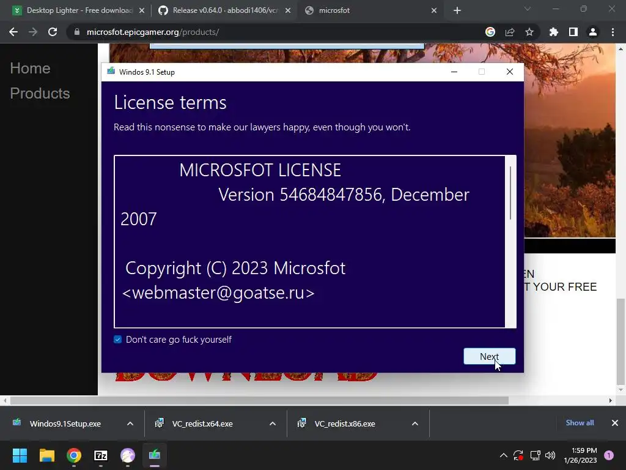Uncheck the "Don't care" license checkbox
626x470 pixels.
117,339
